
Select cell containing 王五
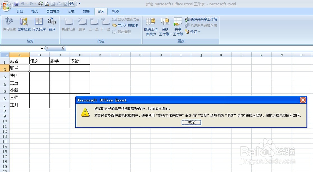point(19,83)
